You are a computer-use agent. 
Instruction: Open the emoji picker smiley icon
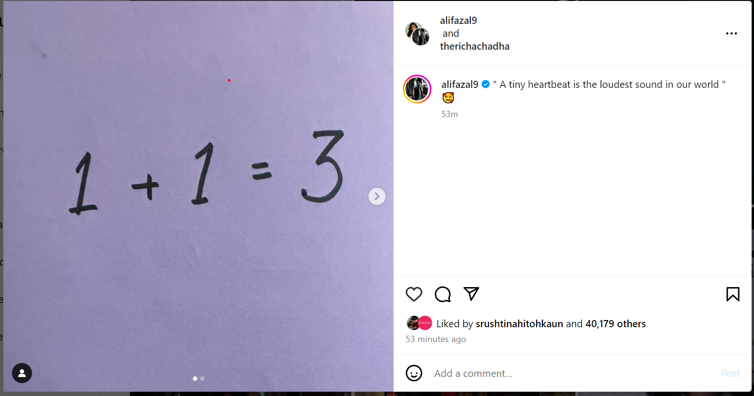[x=414, y=373]
